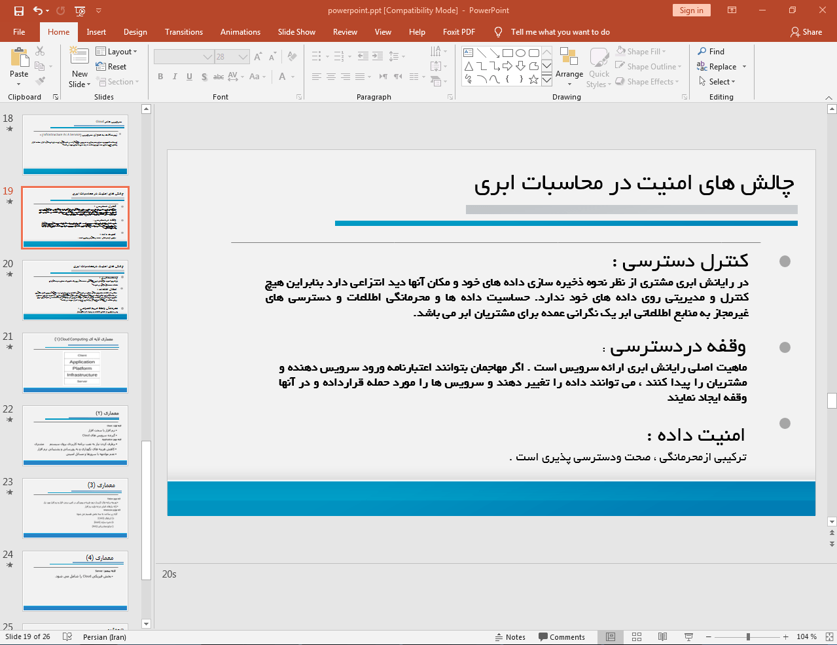Switch to the Slide Show tab
The image size is (837, 645).
coord(296,32)
